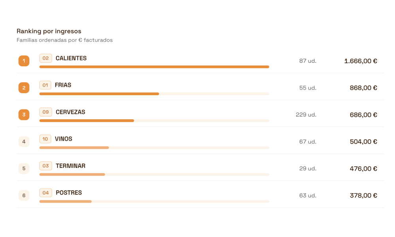This screenshot has height=237, width=395.
Task: Click the rank 6 badge
Action: (24, 196)
